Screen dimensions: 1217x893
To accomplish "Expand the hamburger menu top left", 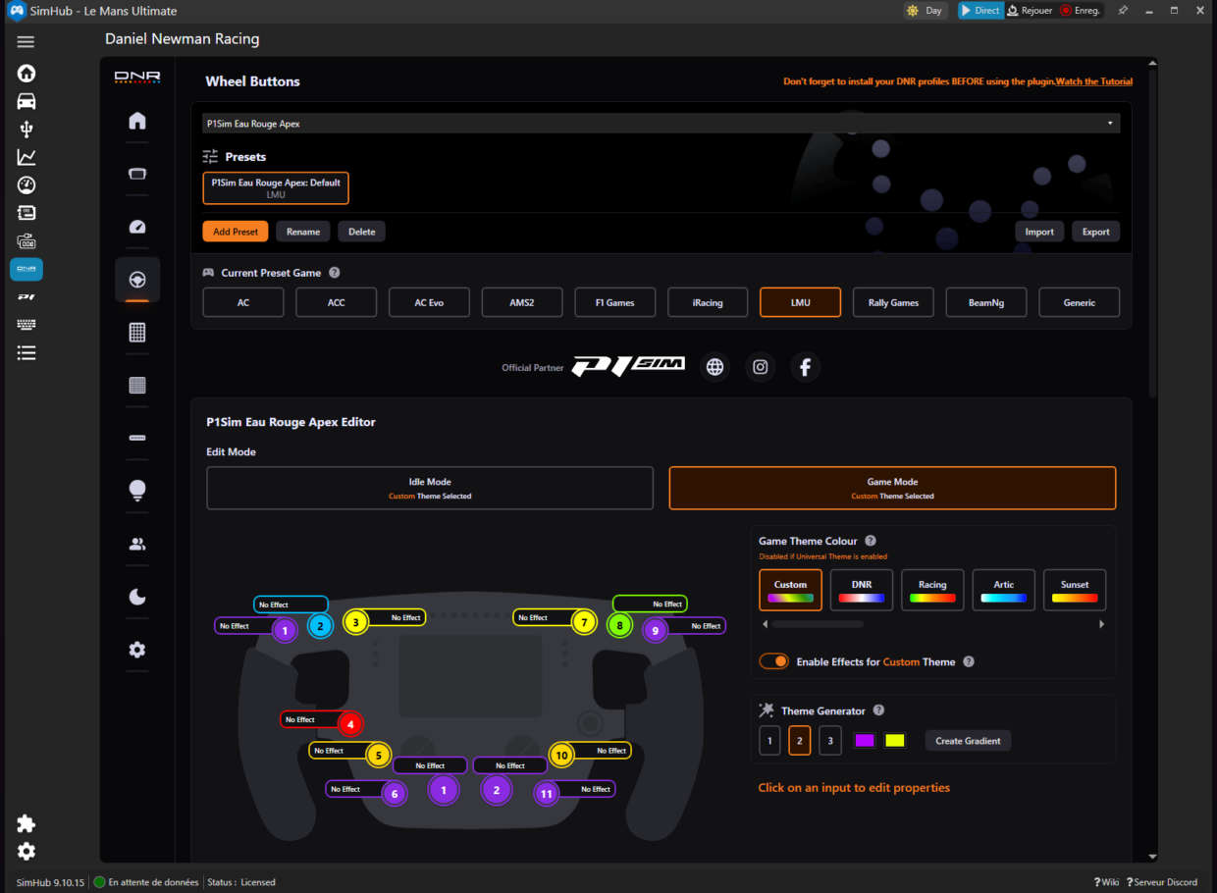I will pos(26,41).
